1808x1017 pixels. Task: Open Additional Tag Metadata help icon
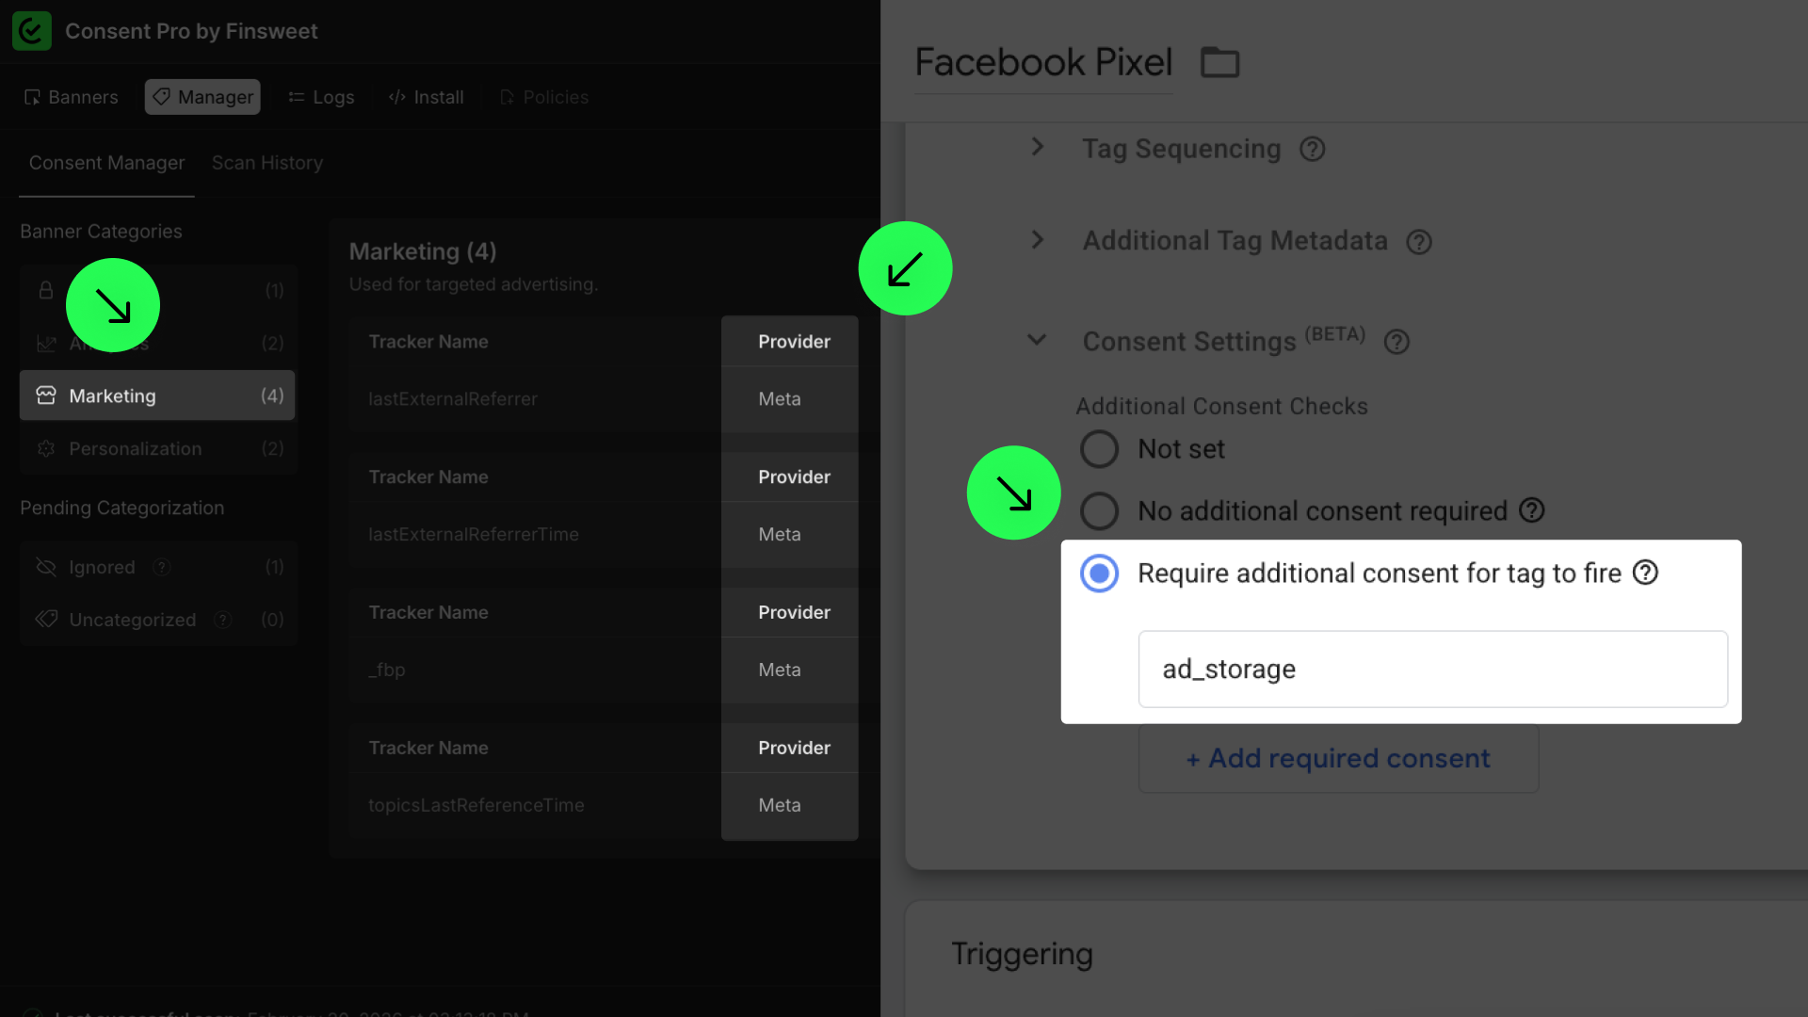pyautogui.click(x=1418, y=242)
